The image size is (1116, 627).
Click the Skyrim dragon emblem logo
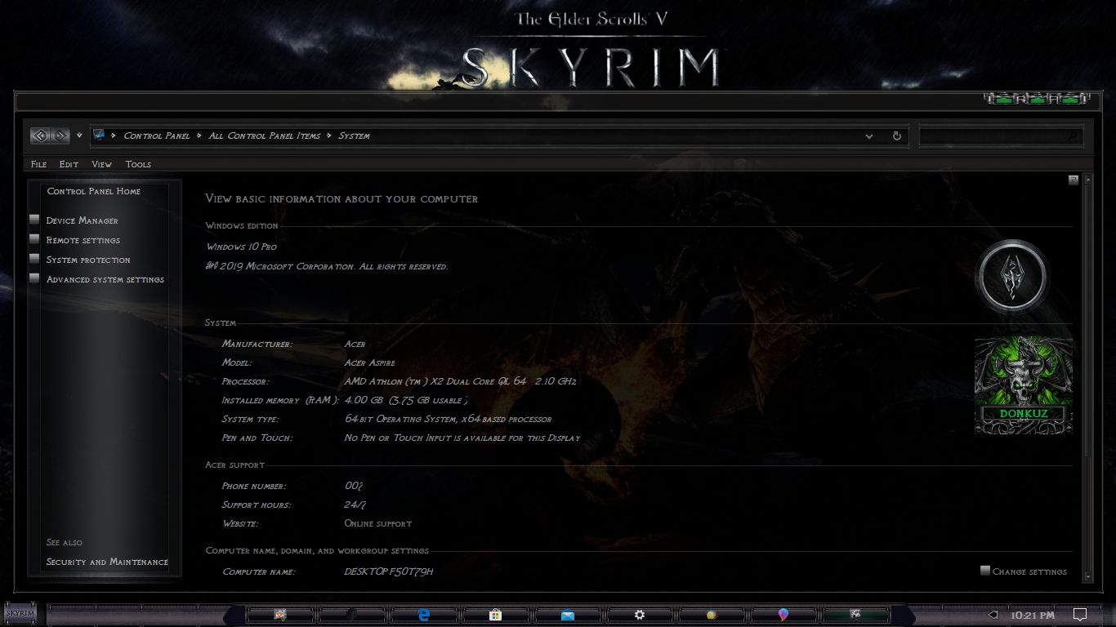pyautogui.click(x=1012, y=277)
